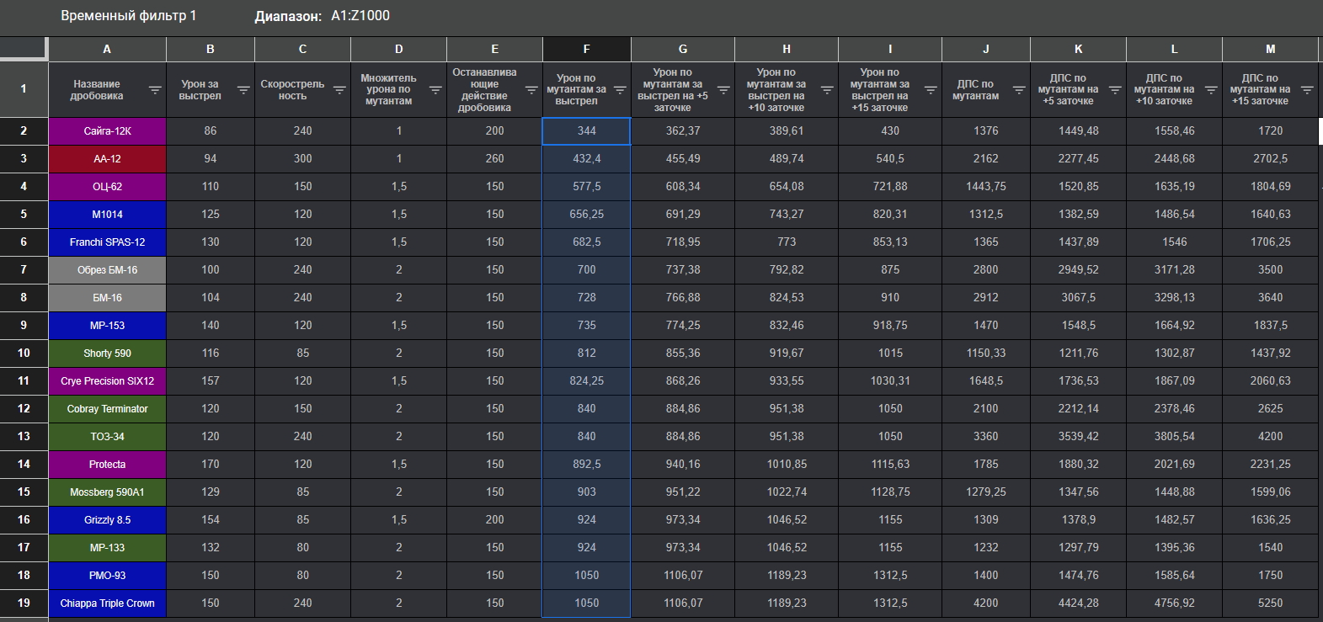Screen dimensions: 1323x622
Task: Open filter for Название дробовика column
Action: coord(155,90)
